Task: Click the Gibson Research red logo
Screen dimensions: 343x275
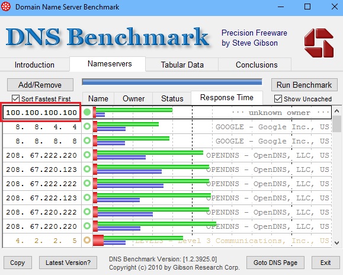Action: point(319,43)
